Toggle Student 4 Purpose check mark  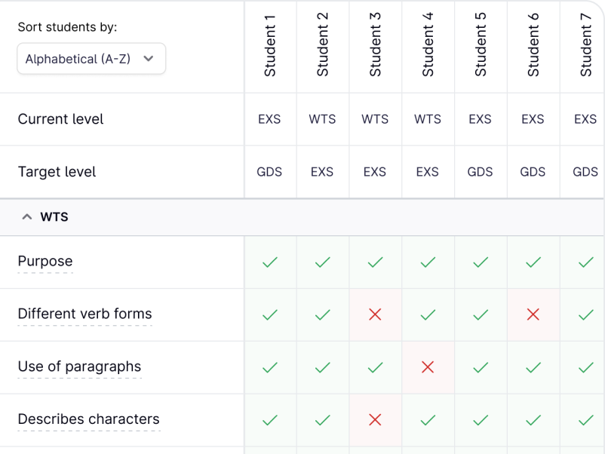click(428, 262)
